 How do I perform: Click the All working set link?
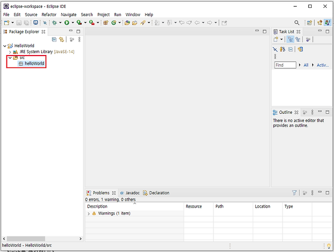[x=306, y=65]
